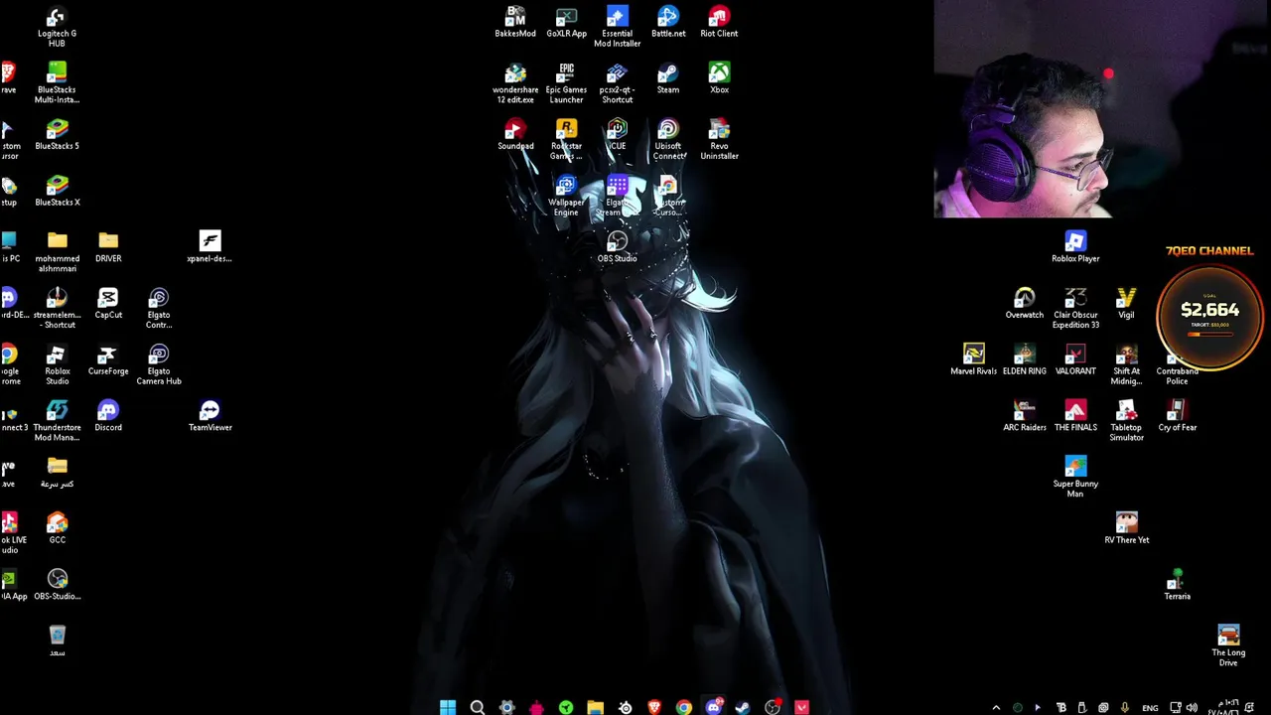Image resolution: width=1271 pixels, height=715 pixels.
Task: Launch Super Bunny Man icon
Action: pos(1075,477)
